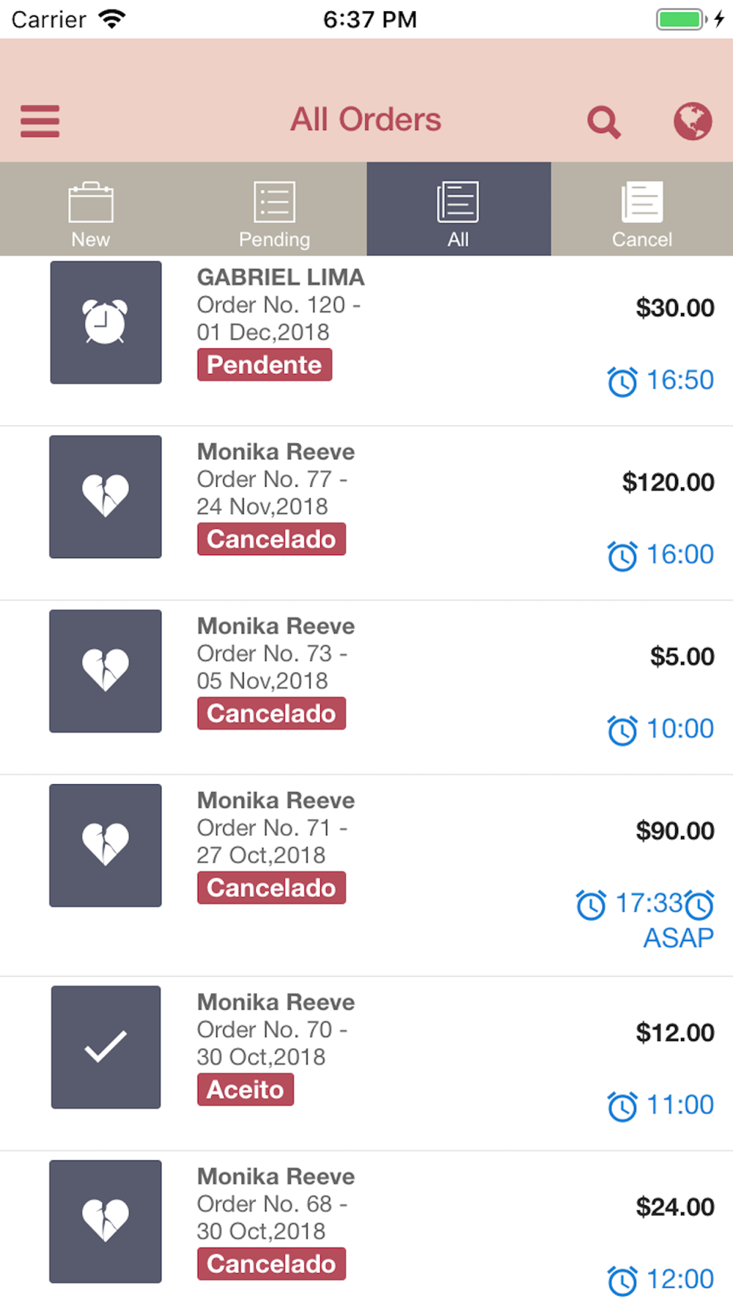Open the hamburger menu

click(40, 121)
